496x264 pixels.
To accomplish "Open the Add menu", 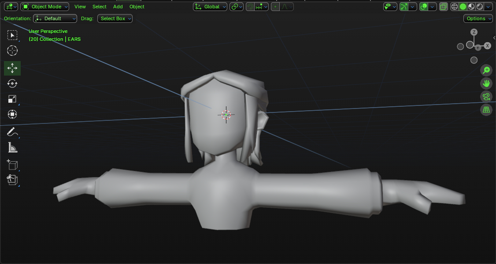I will (x=118, y=7).
